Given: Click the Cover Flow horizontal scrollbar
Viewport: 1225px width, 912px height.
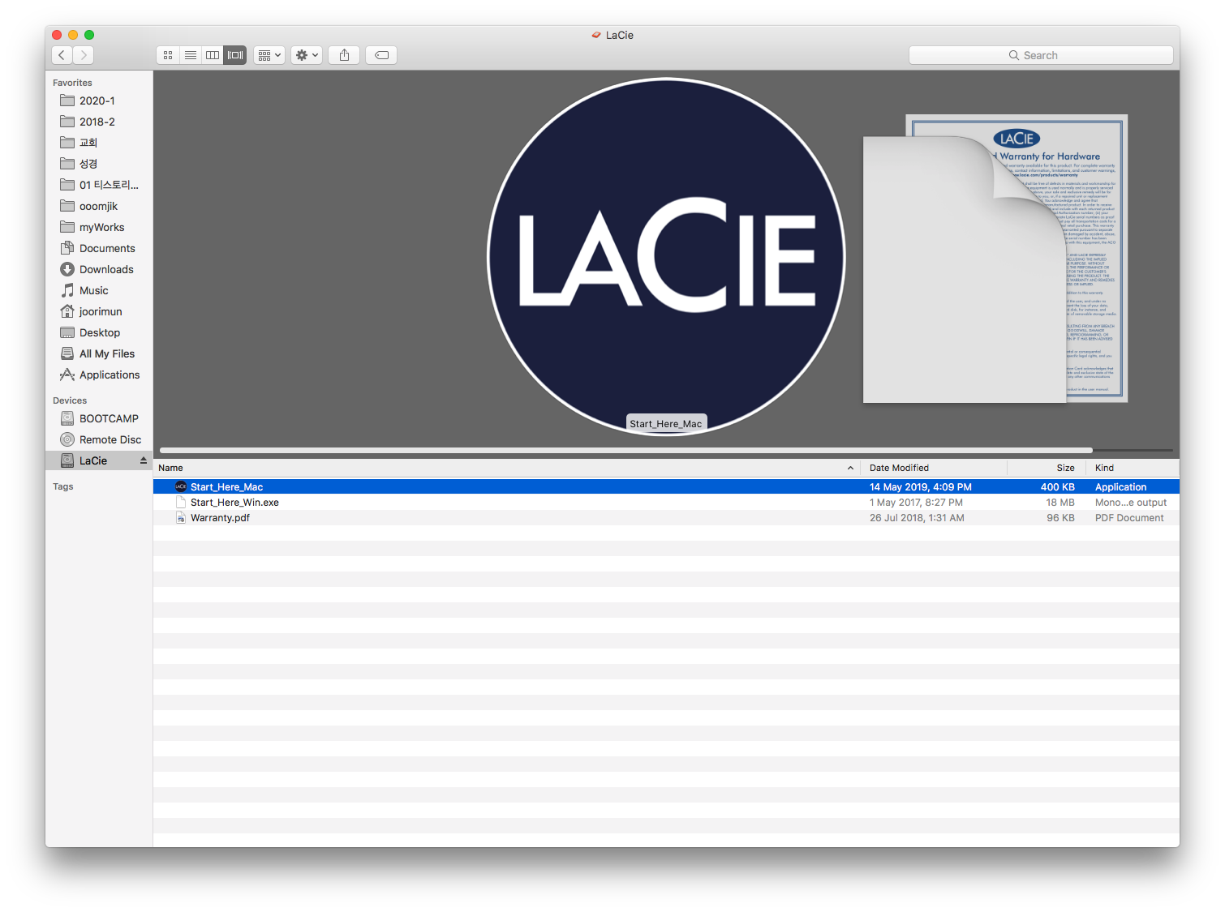Looking at the screenshot, I should coord(625,450).
